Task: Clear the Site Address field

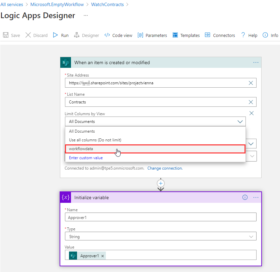Action: point(251,83)
